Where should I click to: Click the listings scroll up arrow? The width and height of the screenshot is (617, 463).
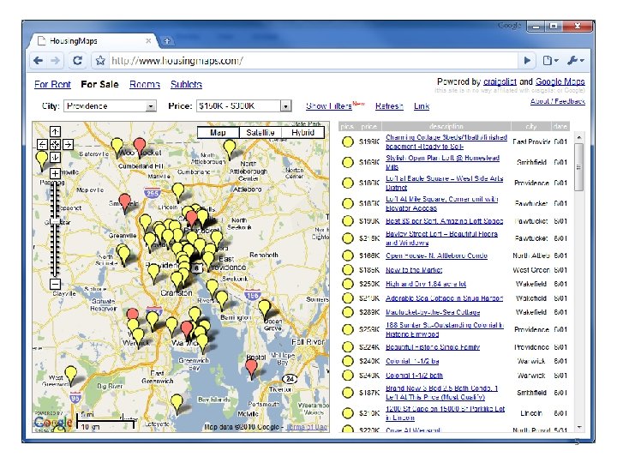(578, 137)
